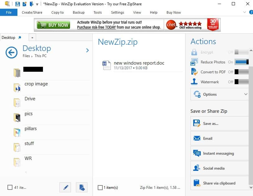253x196 pixels.
Task: Open the Create/Share menu
Action: point(32,12)
